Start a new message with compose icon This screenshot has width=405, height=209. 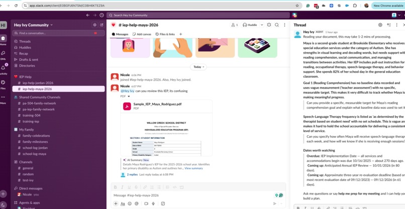(x=102, y=25)
